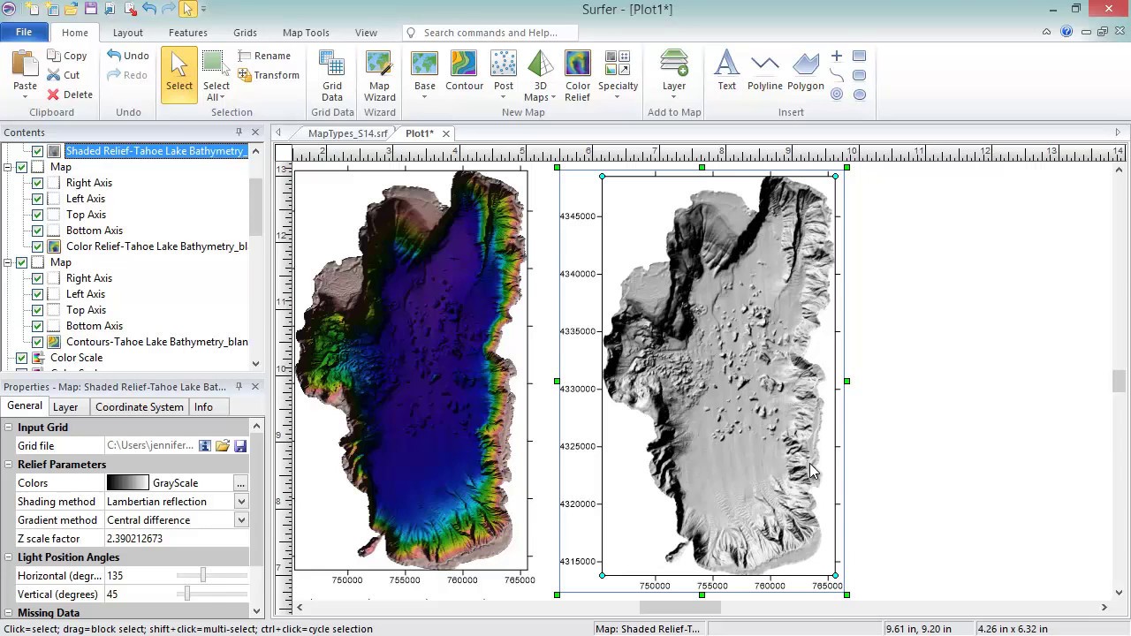Open the Coordinate System properties tab
1131x636 pixels.
[x=140, y=407]
